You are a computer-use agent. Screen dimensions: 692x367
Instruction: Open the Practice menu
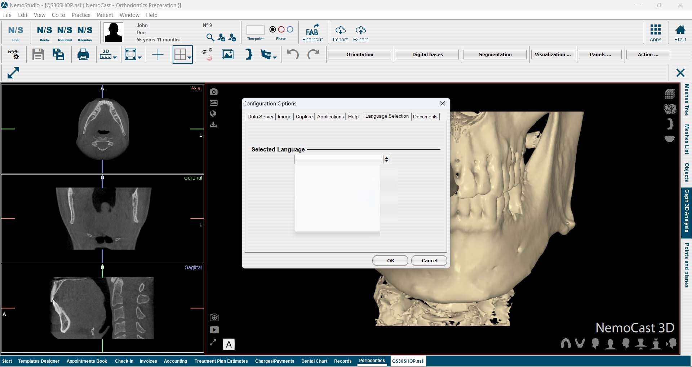point(81,15)
